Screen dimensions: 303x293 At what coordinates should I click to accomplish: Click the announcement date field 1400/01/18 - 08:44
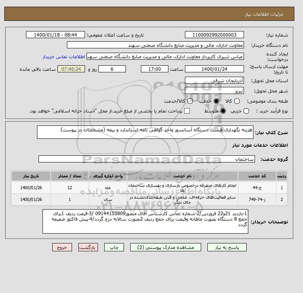(55, 35)
